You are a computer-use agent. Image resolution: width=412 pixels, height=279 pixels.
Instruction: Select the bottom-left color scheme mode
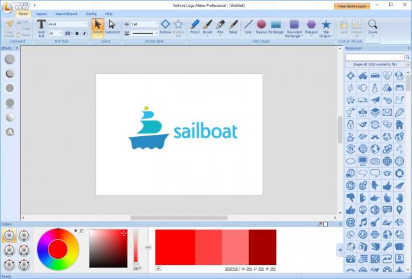point(9,264)
